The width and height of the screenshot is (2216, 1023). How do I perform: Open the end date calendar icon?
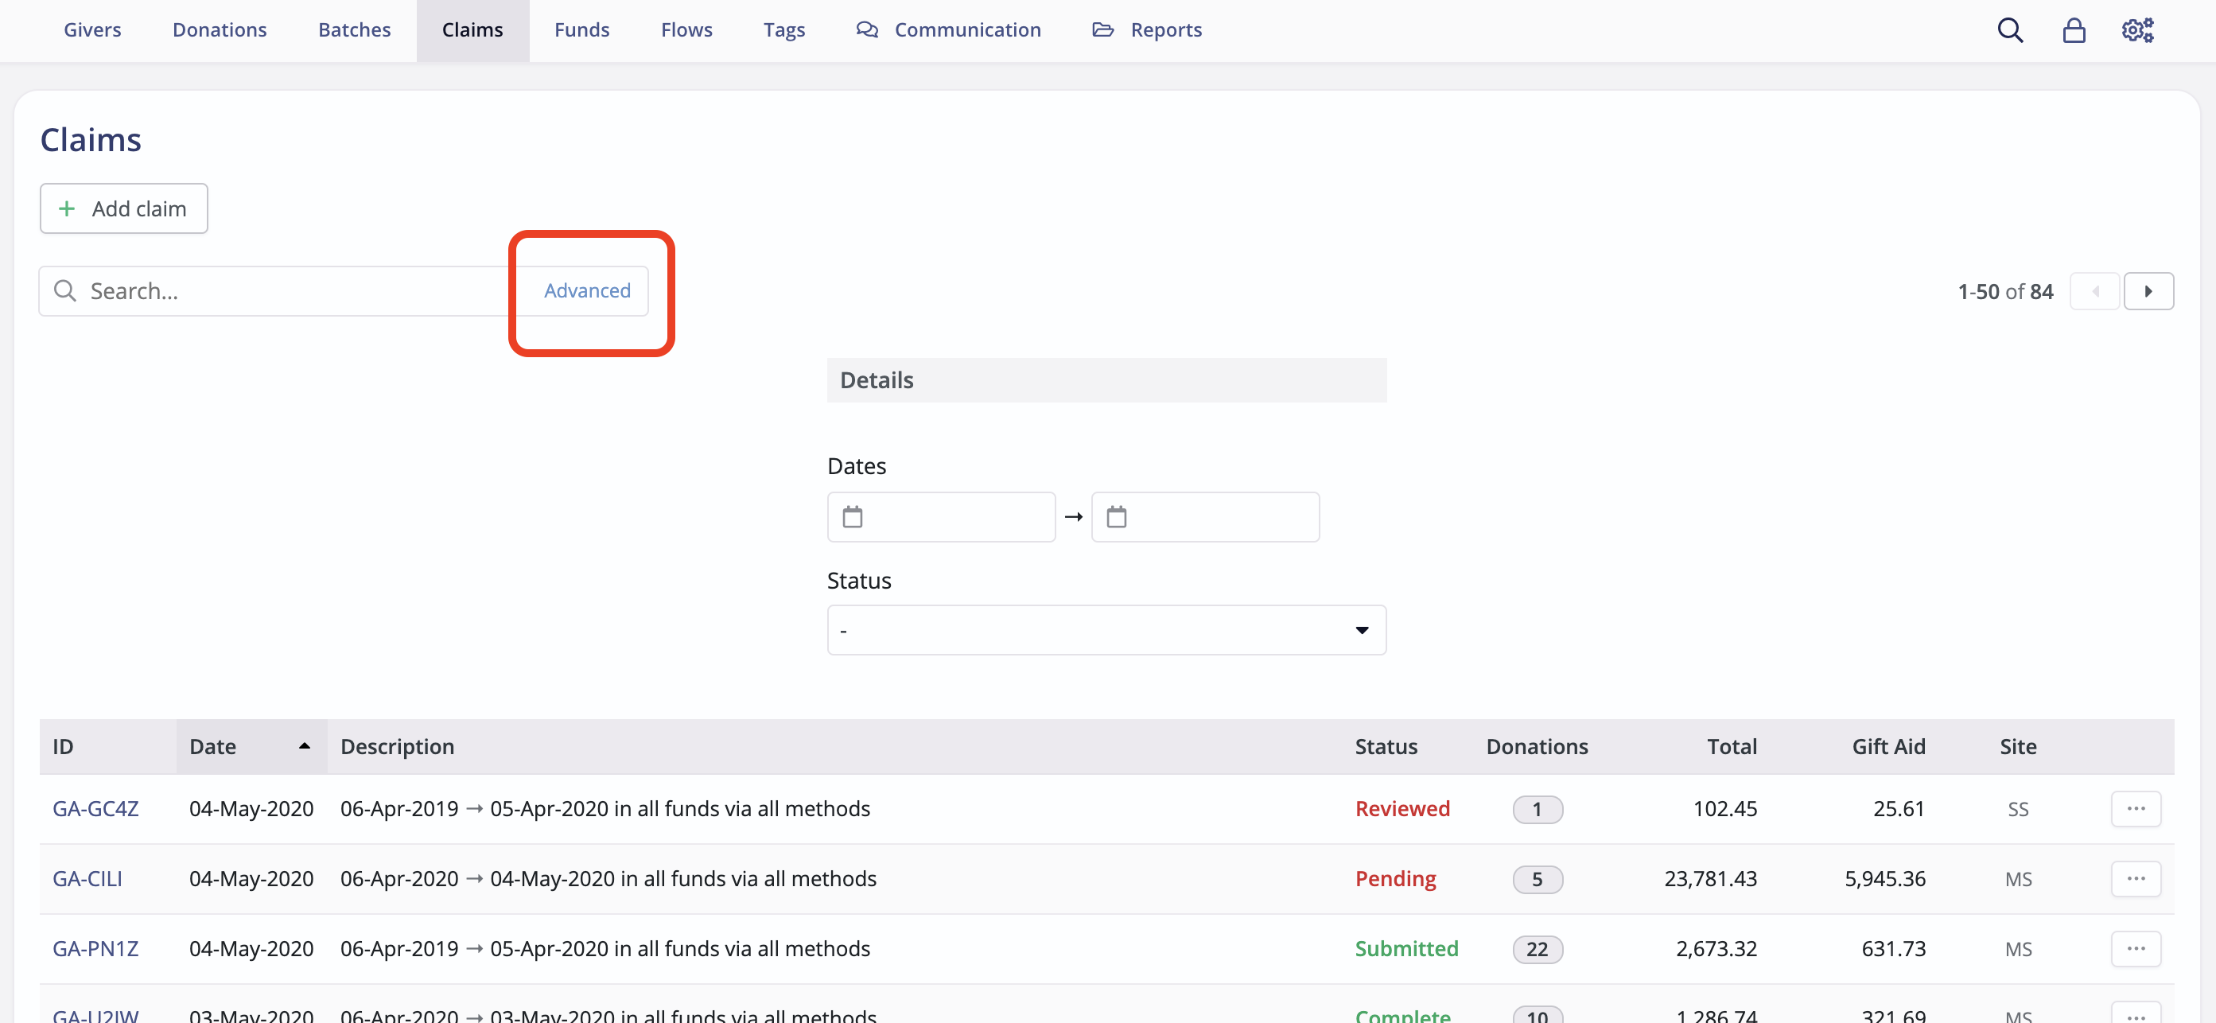point(1117,516)
